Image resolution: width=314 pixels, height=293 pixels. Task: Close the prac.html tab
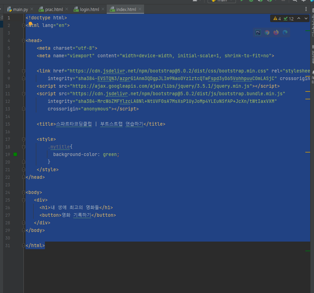(67, 9)
